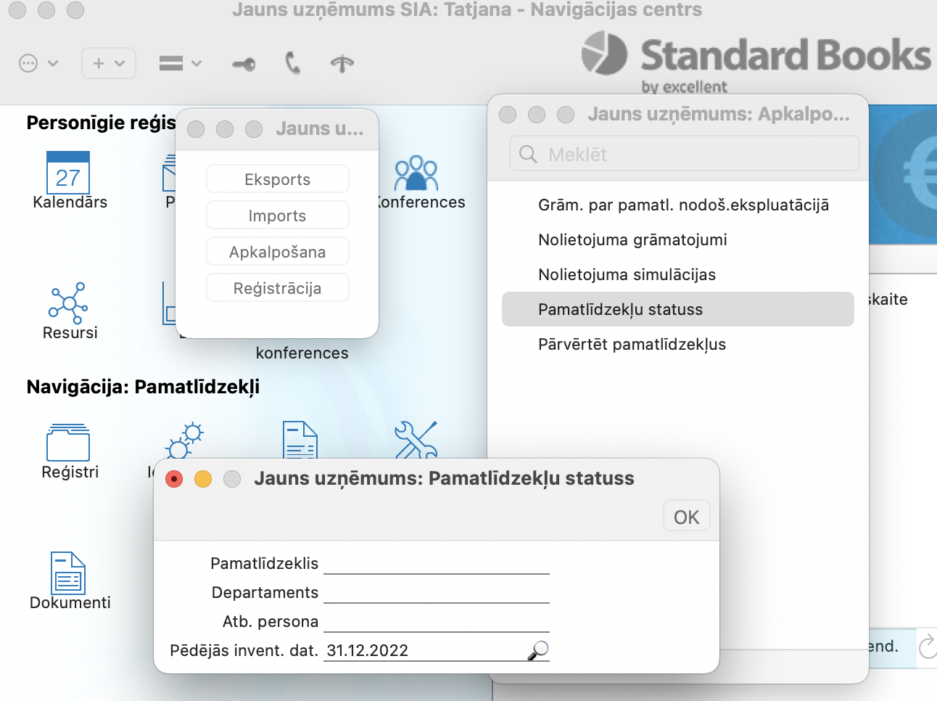Click the Konferences people icon

point(416,174)
